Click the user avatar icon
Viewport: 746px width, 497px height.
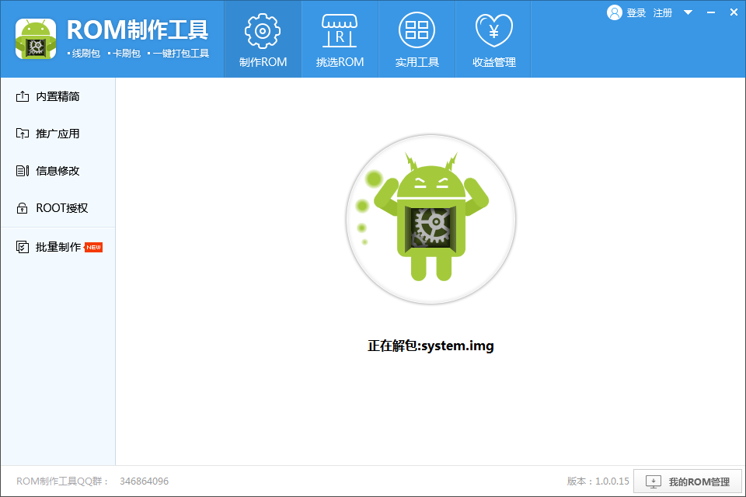pyautogui.click(x=614, y=13)
